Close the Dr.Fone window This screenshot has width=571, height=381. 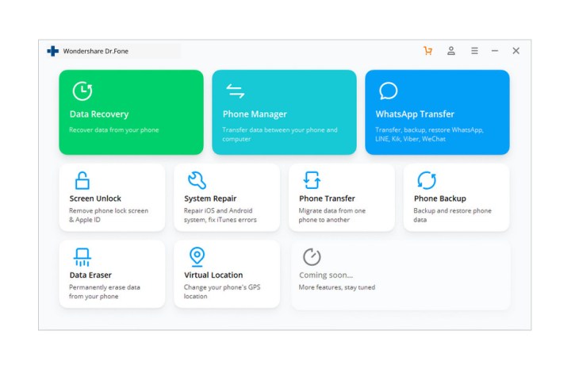pos(516,51)
